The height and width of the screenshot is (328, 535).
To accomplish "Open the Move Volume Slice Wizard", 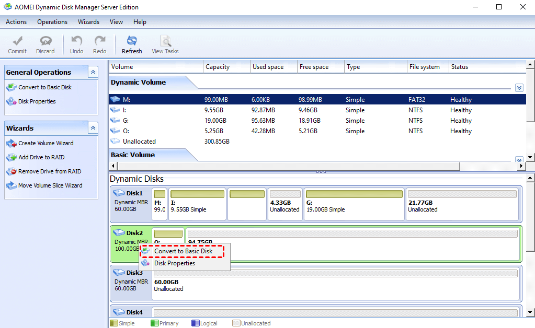I will (x=50, y=185).
